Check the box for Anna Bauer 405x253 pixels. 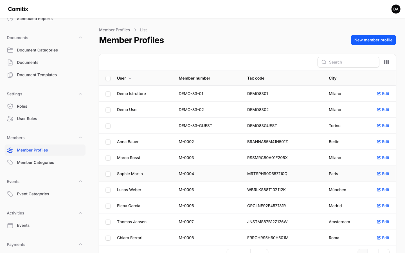(108, 142)
